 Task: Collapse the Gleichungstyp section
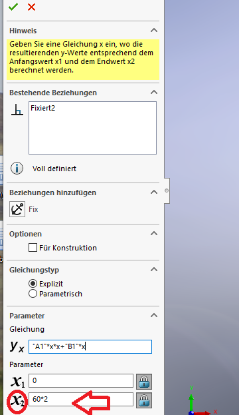tap(154, 269)
